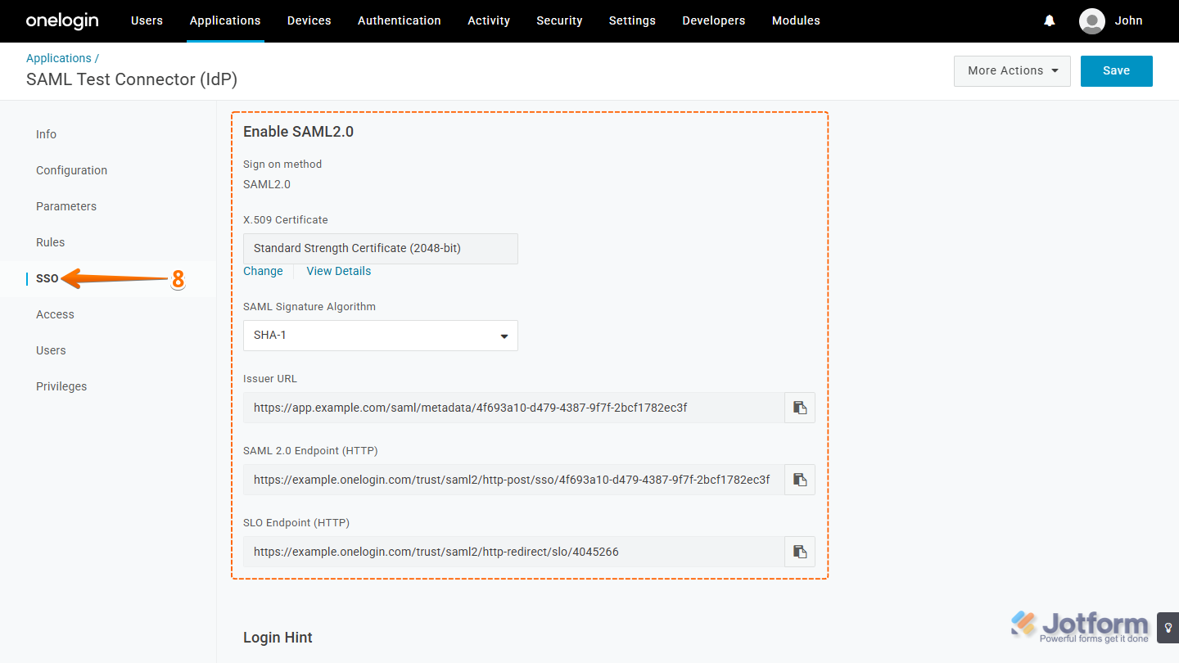The image size is (1179, 663).
Task: Open the Authentication menu
Action: tap(400, 20)
